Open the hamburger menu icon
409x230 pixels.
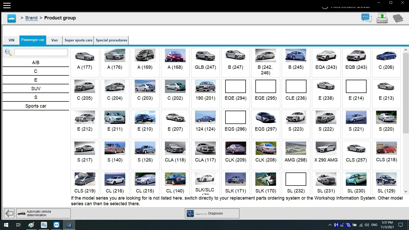coord(7,5)
